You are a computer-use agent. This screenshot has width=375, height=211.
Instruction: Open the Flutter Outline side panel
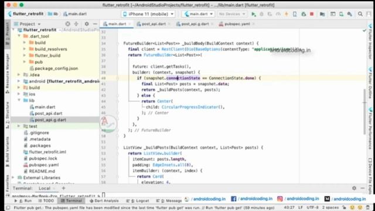point(370,83)
